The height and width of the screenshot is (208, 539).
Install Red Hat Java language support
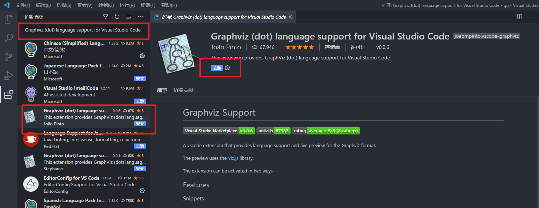coord(140,146)
